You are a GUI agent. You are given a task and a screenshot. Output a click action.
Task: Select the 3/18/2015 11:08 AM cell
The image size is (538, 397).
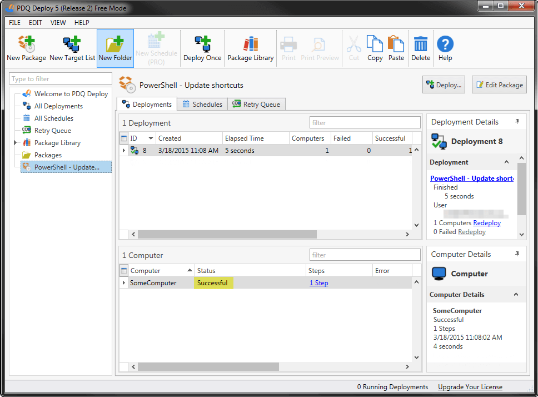click(x=188, y=150)
